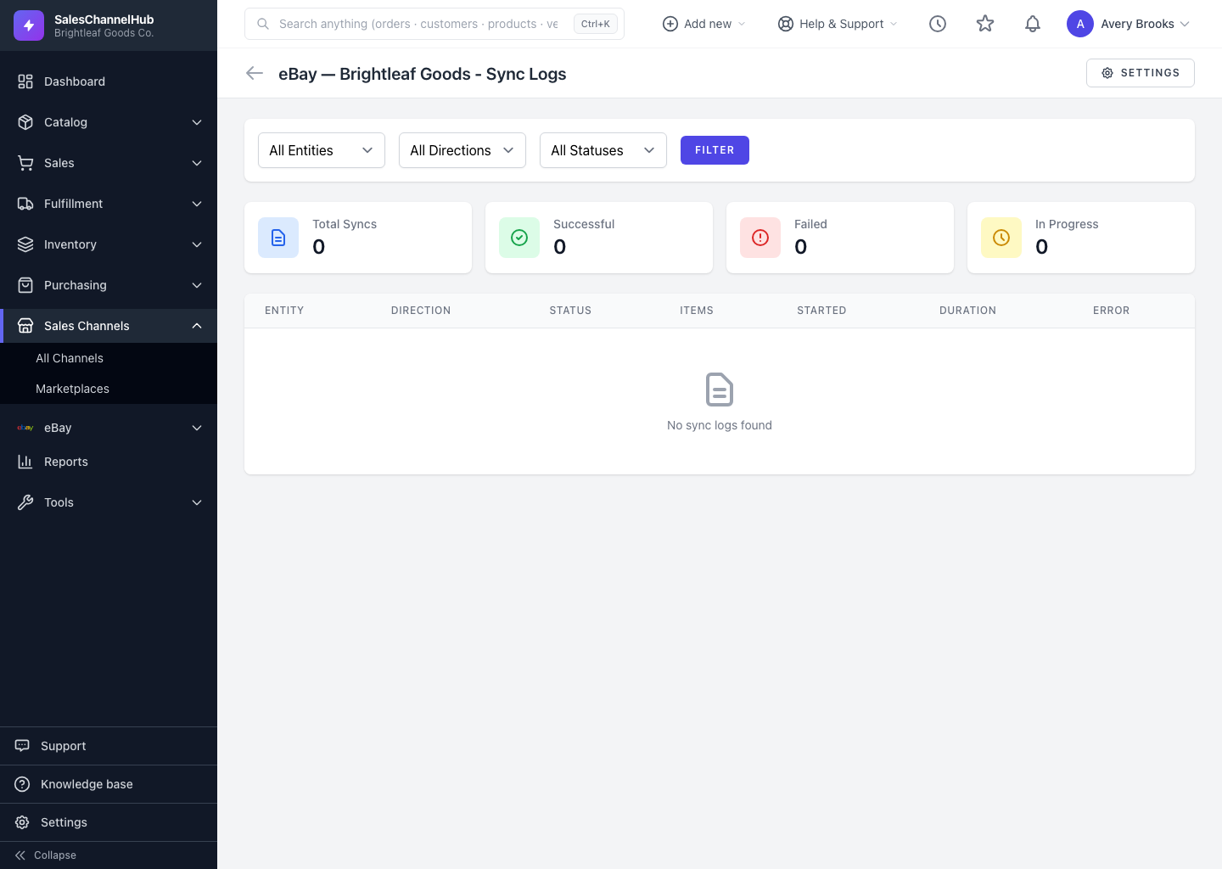This screenshot has width=1222, height=869.
Task: Click the Failed alert icon
Action: click(760, 238)
